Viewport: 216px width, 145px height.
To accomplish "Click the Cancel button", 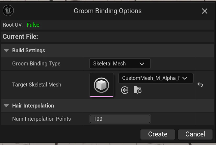I will tap(195, 134).
